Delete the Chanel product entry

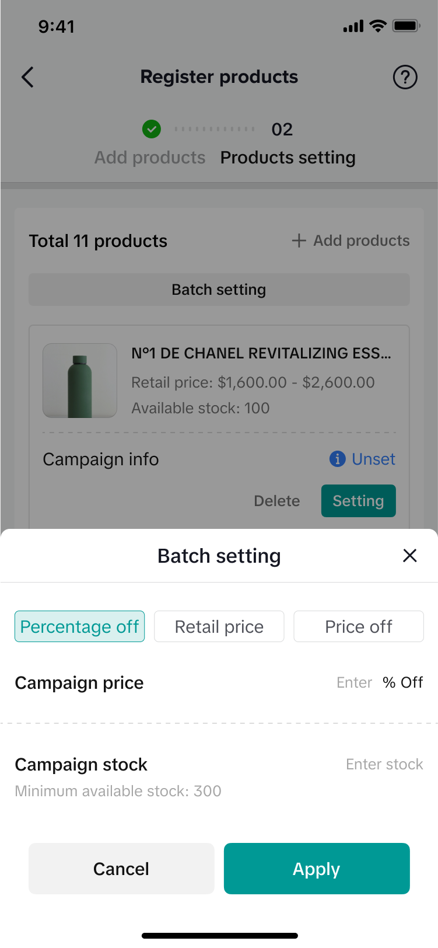point(276,501)
